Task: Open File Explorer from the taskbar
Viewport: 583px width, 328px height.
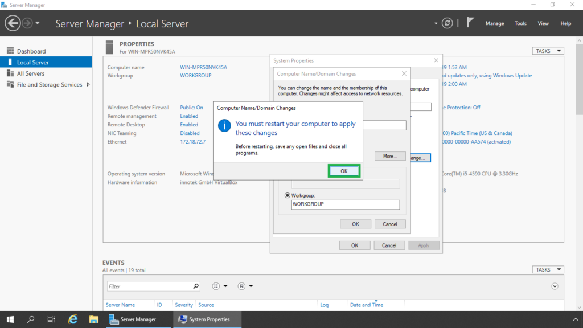Action: [94, 319]
